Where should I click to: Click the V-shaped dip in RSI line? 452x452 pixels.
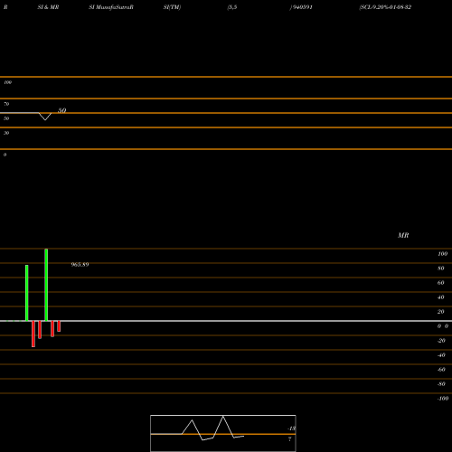[45, 117]
